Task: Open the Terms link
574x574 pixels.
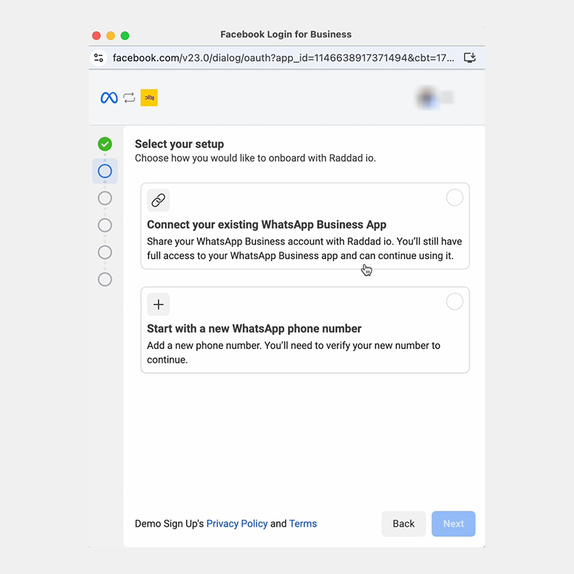Action: point(303,523)
